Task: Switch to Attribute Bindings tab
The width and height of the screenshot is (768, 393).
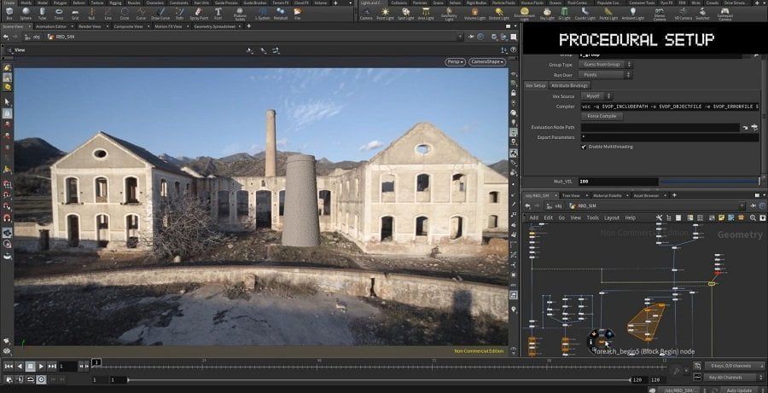Action: click(x=569, y=85)
